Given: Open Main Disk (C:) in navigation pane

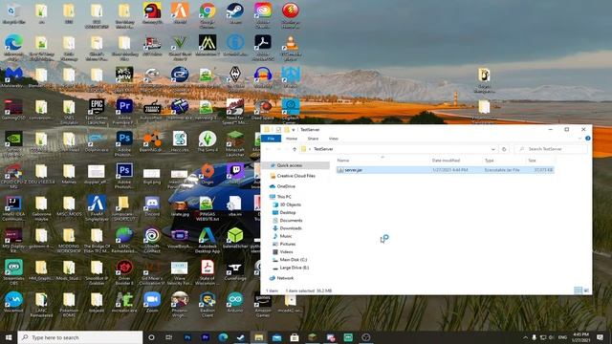Looking at the screenshot, I should pyautogui.click(x=294, y=260).
